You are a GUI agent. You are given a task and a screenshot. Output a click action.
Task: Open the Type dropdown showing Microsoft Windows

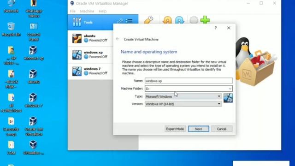[183, 96]
